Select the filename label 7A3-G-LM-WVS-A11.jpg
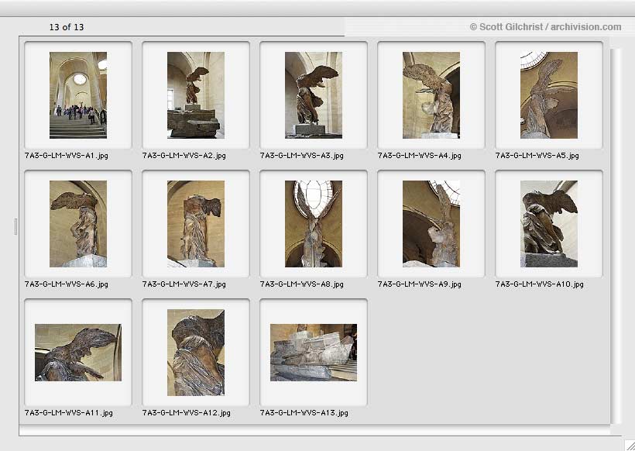635x451 pixels. pos(69,413)
